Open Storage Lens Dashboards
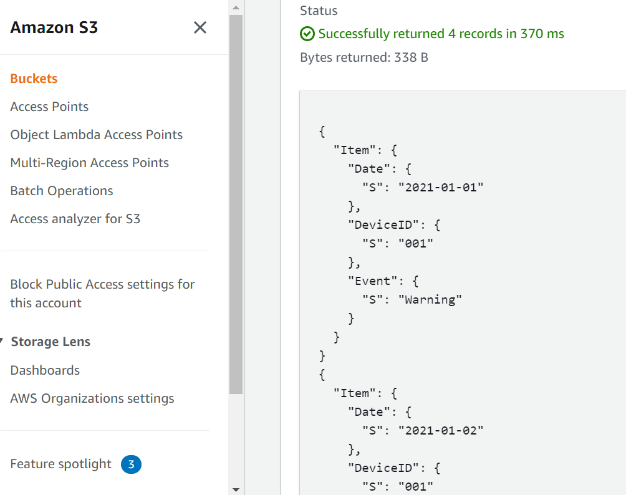 pyautogui.click(x=45, y=370)
